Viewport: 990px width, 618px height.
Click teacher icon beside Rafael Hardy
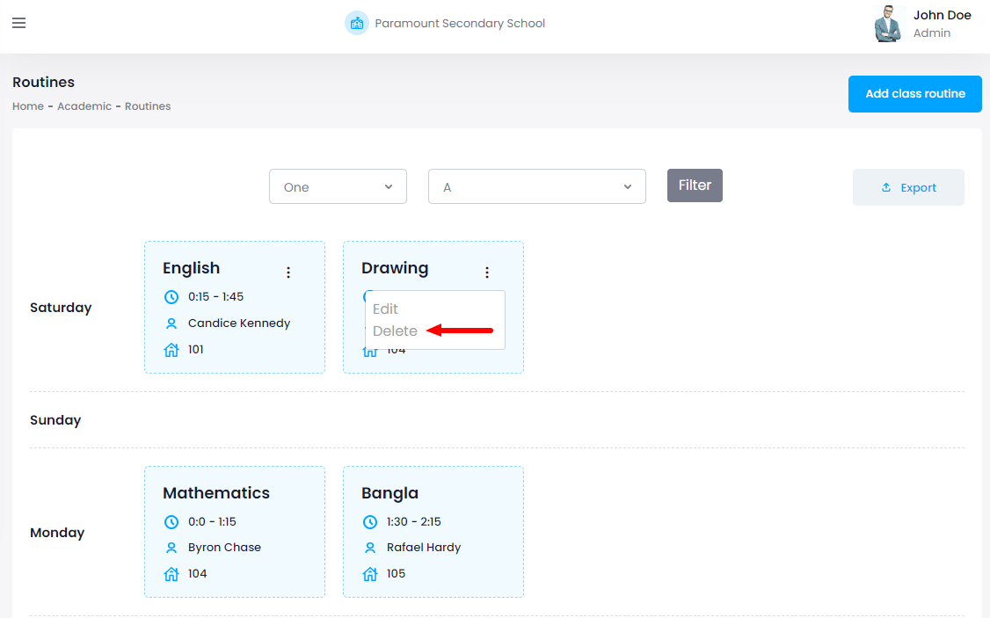click(x=370, y=548)
